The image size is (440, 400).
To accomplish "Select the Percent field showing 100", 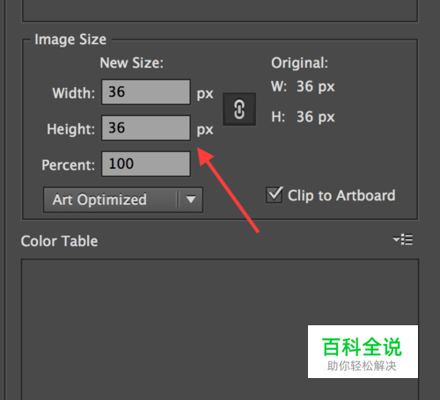I will pyautogui.click(x=146, y=164).
